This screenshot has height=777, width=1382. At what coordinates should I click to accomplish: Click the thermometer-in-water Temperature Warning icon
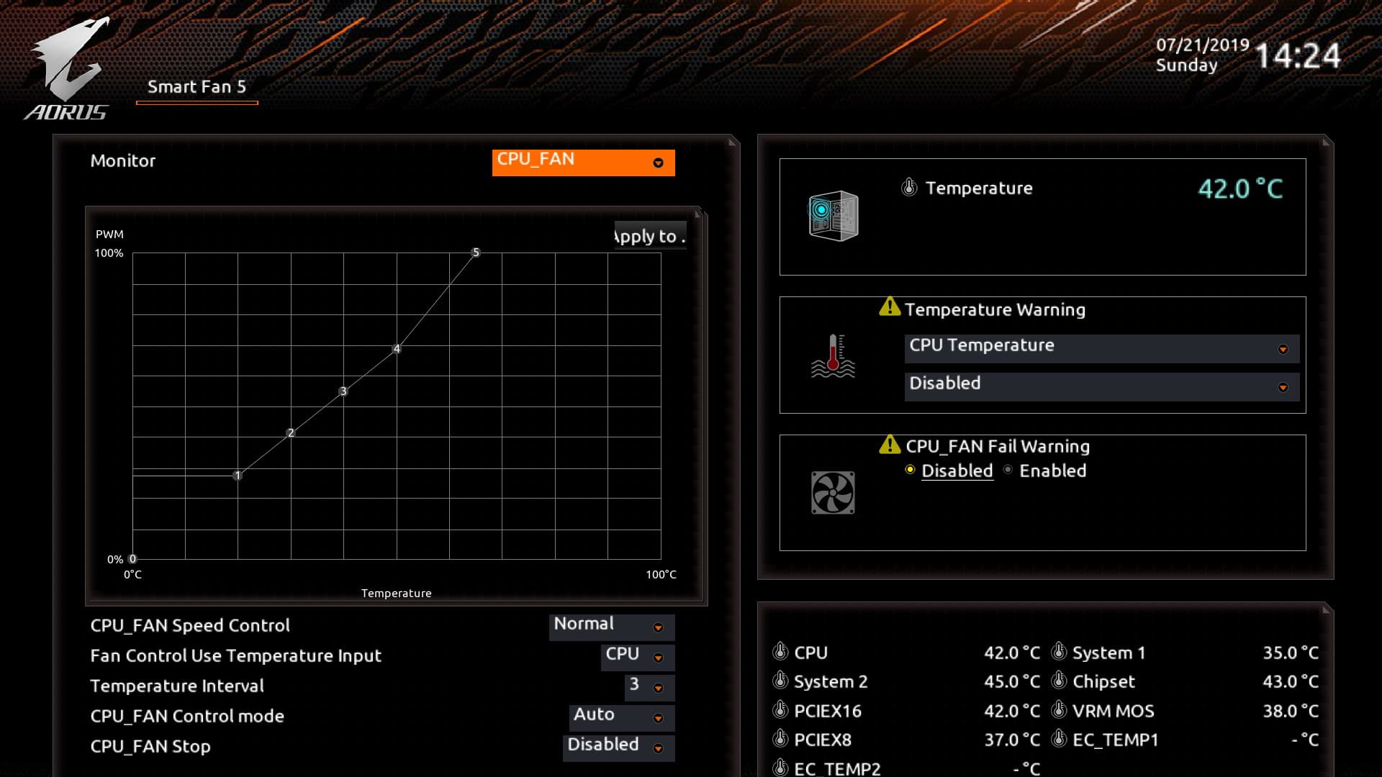pyautogui.click(x=833, y=356)
